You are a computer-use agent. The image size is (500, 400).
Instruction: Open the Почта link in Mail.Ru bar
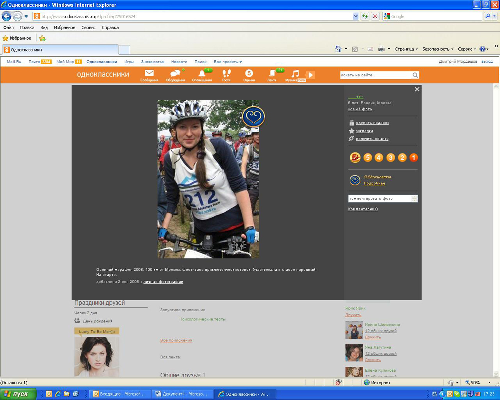point(34,62)
